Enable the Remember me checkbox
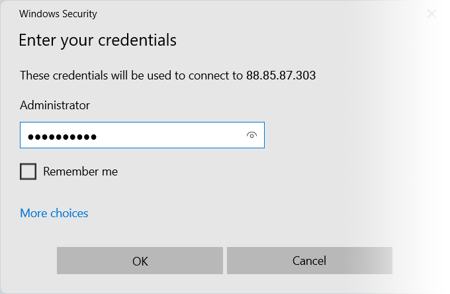450x294 pixels. 28,171
